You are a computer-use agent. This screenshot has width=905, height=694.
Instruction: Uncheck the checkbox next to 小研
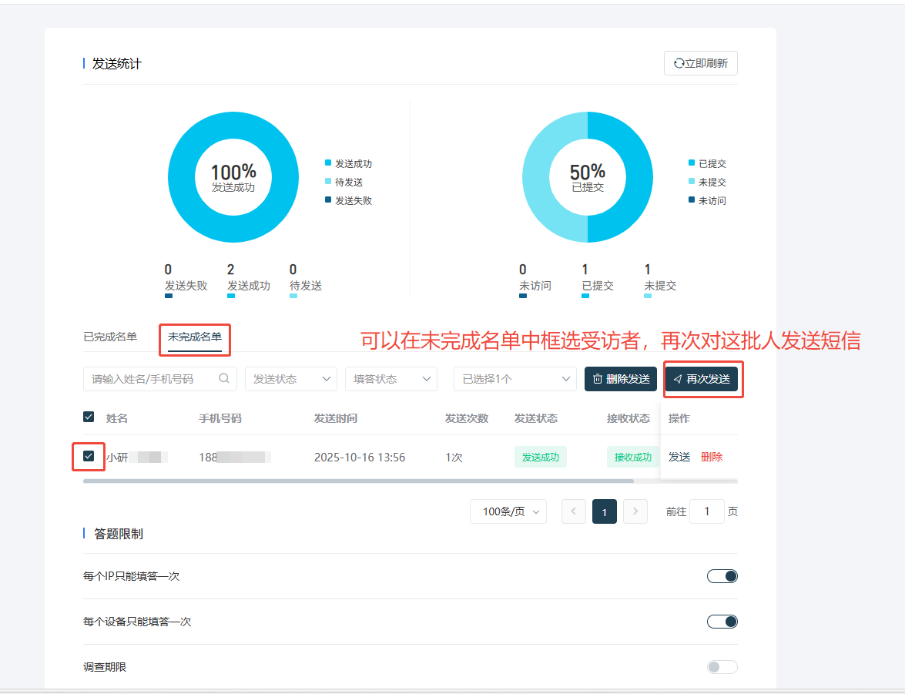[x=89, y=456]
